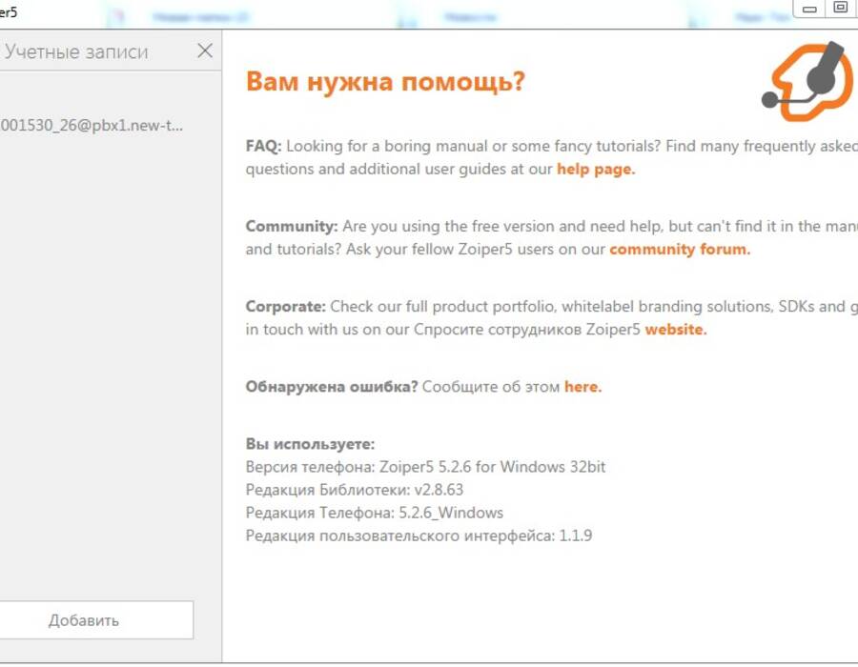
Task: Select account 001530_26@pbx1.new-t...
Action: click(92, 125)
